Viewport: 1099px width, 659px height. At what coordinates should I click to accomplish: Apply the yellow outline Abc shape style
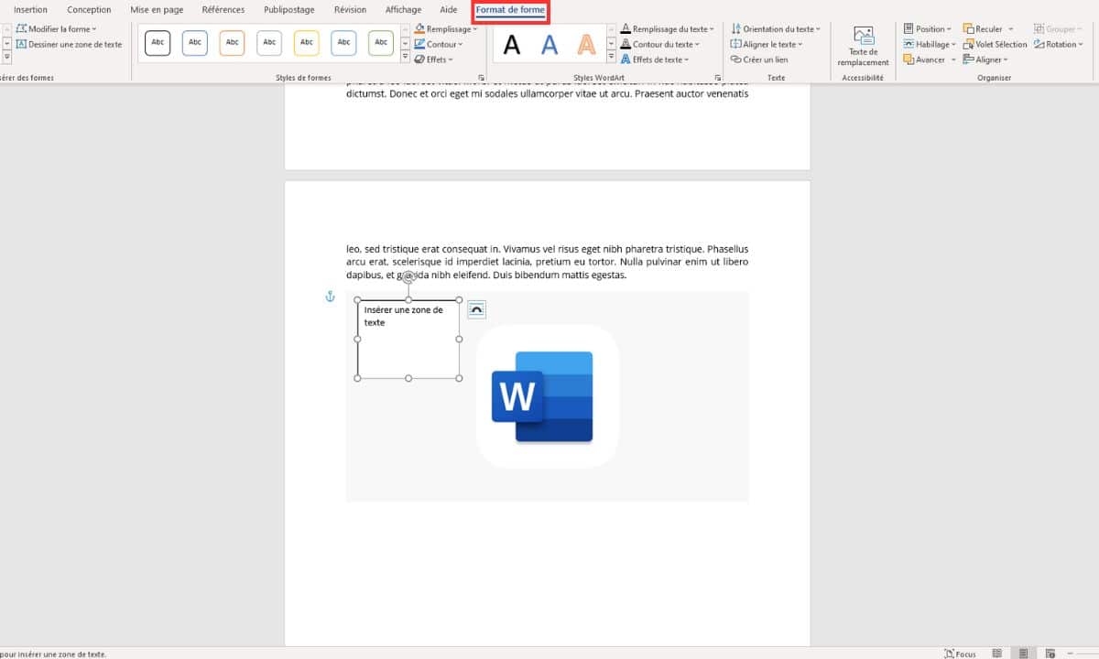click(307, 43)
